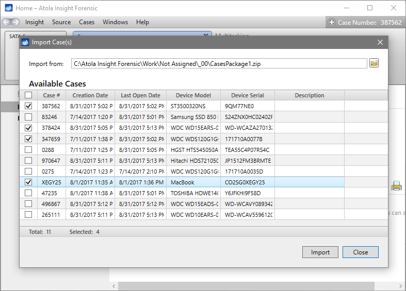Click the horizontal scrollbar in the main window
The width and height of the screenshot is (406, 291).
click(246, 286)
